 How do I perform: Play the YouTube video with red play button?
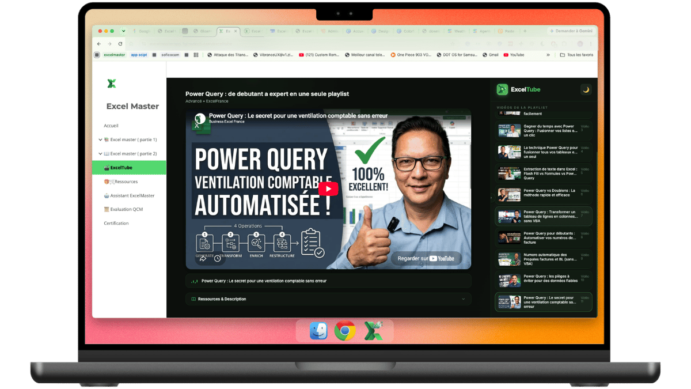pos(329,189)
